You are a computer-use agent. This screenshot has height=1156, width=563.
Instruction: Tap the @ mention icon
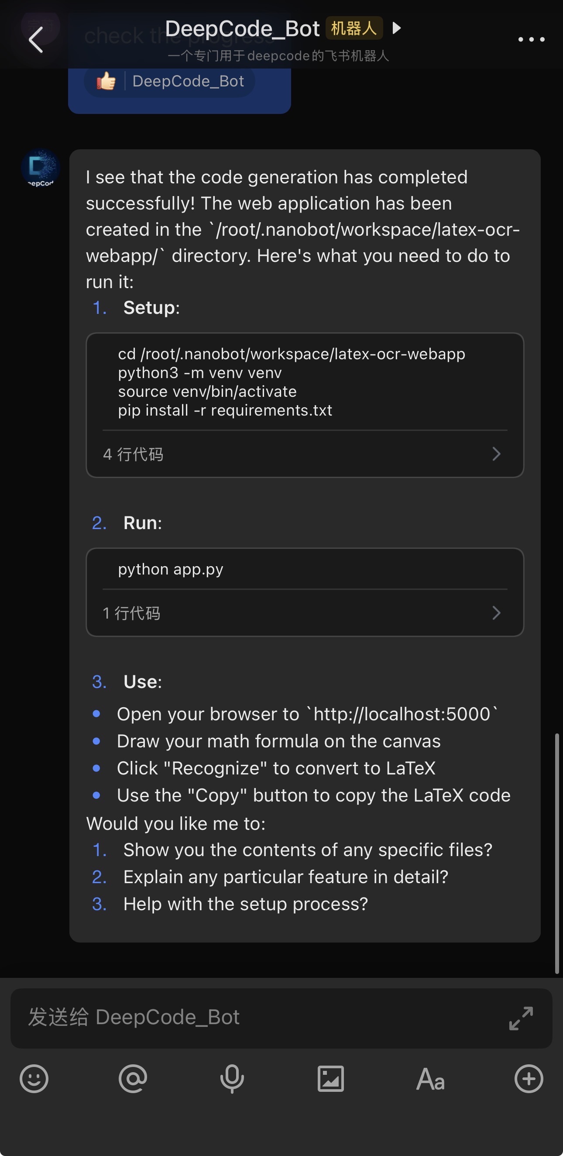[x=133, y=1079]
